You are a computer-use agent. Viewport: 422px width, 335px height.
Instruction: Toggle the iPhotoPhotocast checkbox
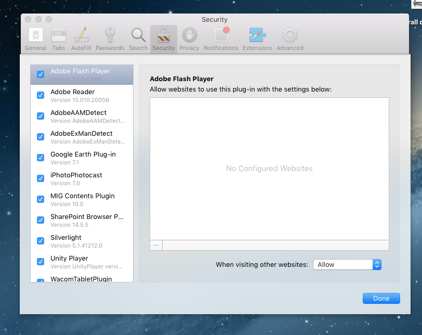[x=41, y=178]
